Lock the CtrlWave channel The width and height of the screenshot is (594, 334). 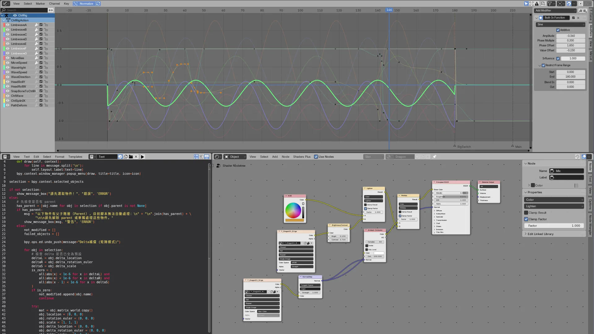[46, 96]
